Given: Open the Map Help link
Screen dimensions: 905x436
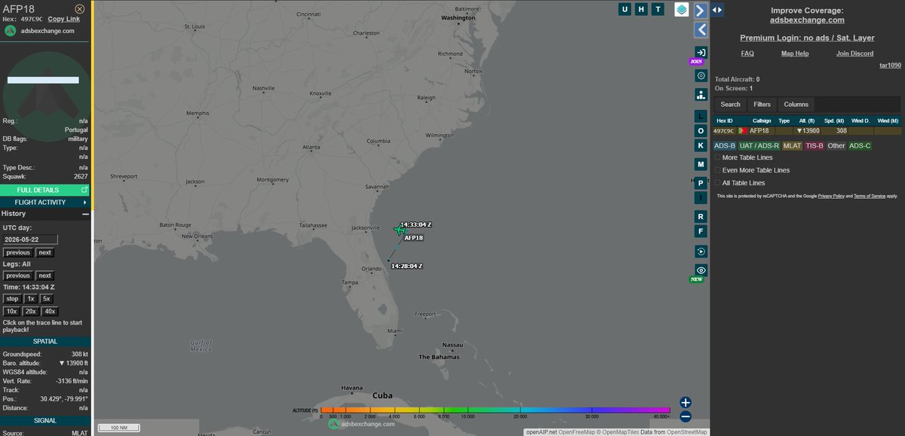Looking at the screenshot, I should [795, 53].
